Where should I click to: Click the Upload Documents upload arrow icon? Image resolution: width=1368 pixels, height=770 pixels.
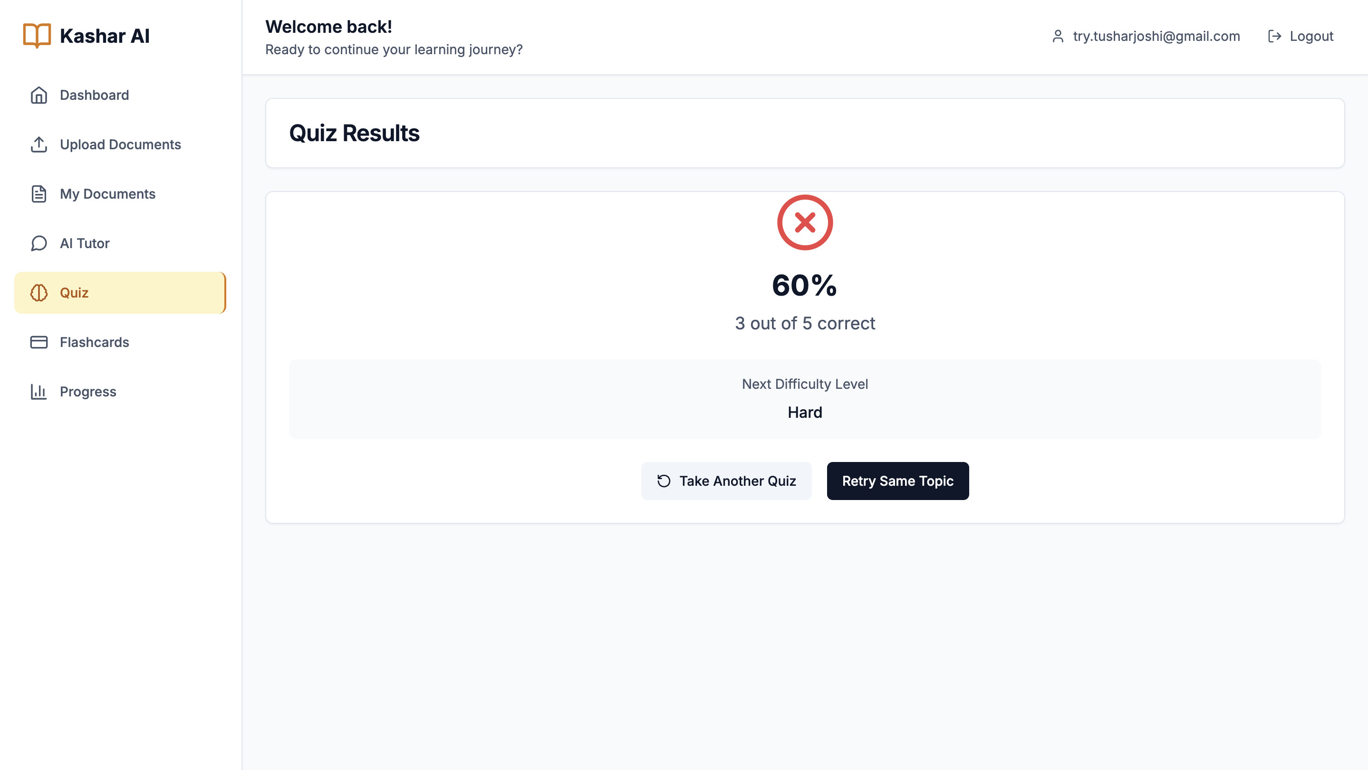[39, 144]
